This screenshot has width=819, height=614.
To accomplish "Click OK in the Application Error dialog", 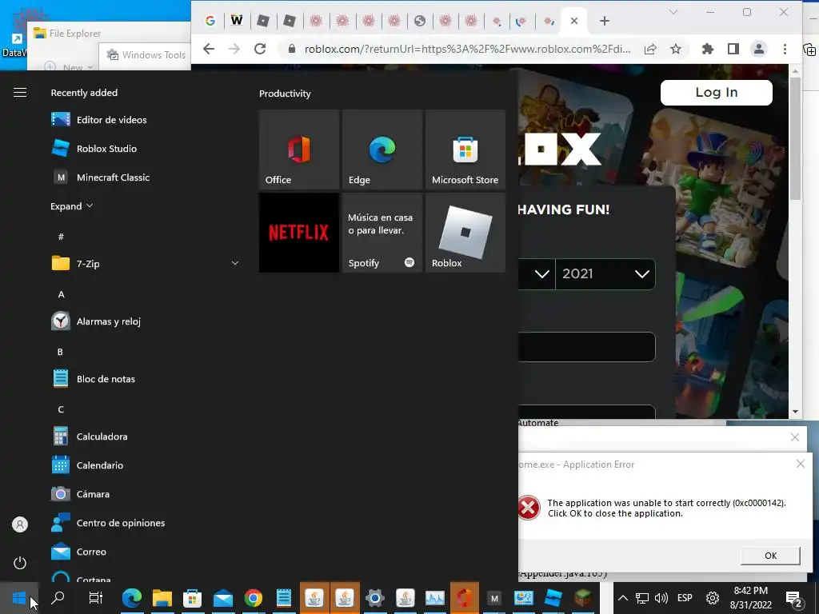I will (770, 556).
